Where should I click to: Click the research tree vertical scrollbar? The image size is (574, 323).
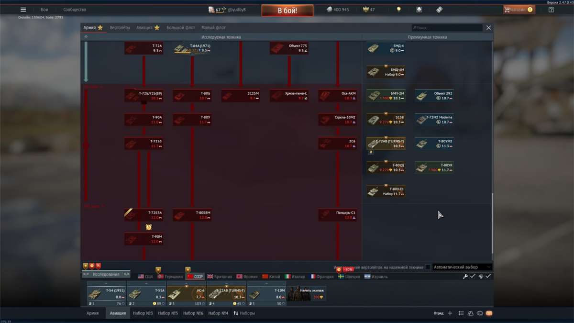click(492, 224)
